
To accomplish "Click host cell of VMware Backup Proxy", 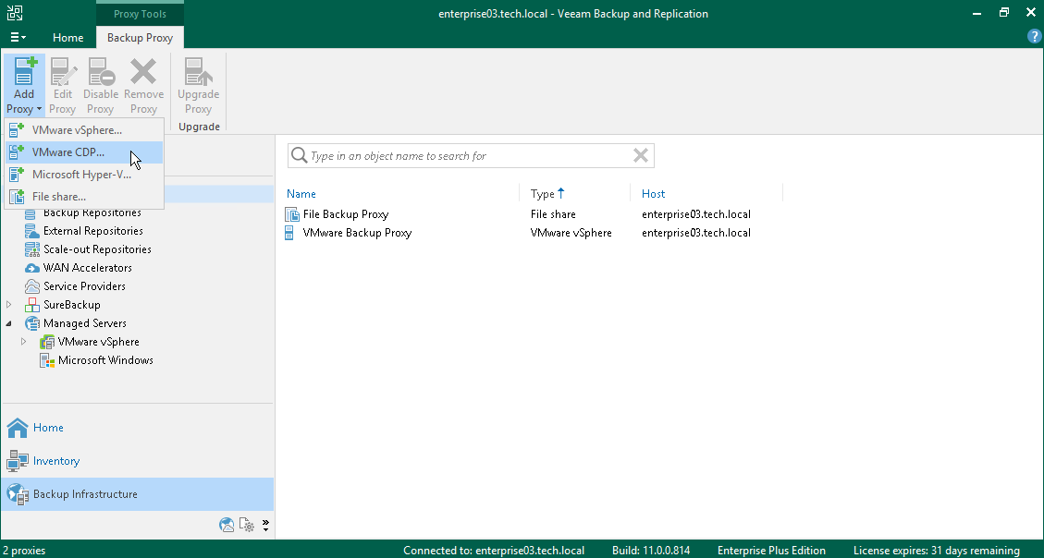I will (x=695, y=233).
